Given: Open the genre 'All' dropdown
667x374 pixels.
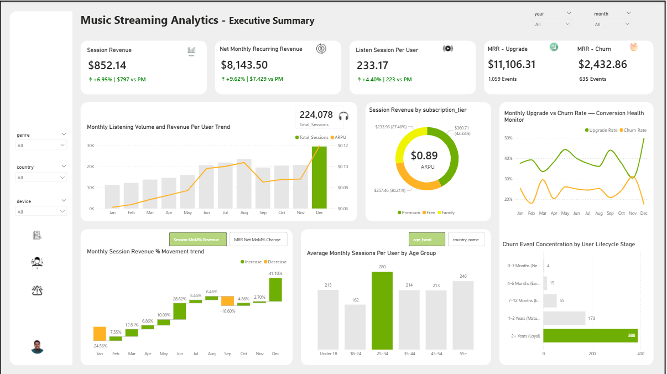Looking at the screenshot, I should (41, 145).
